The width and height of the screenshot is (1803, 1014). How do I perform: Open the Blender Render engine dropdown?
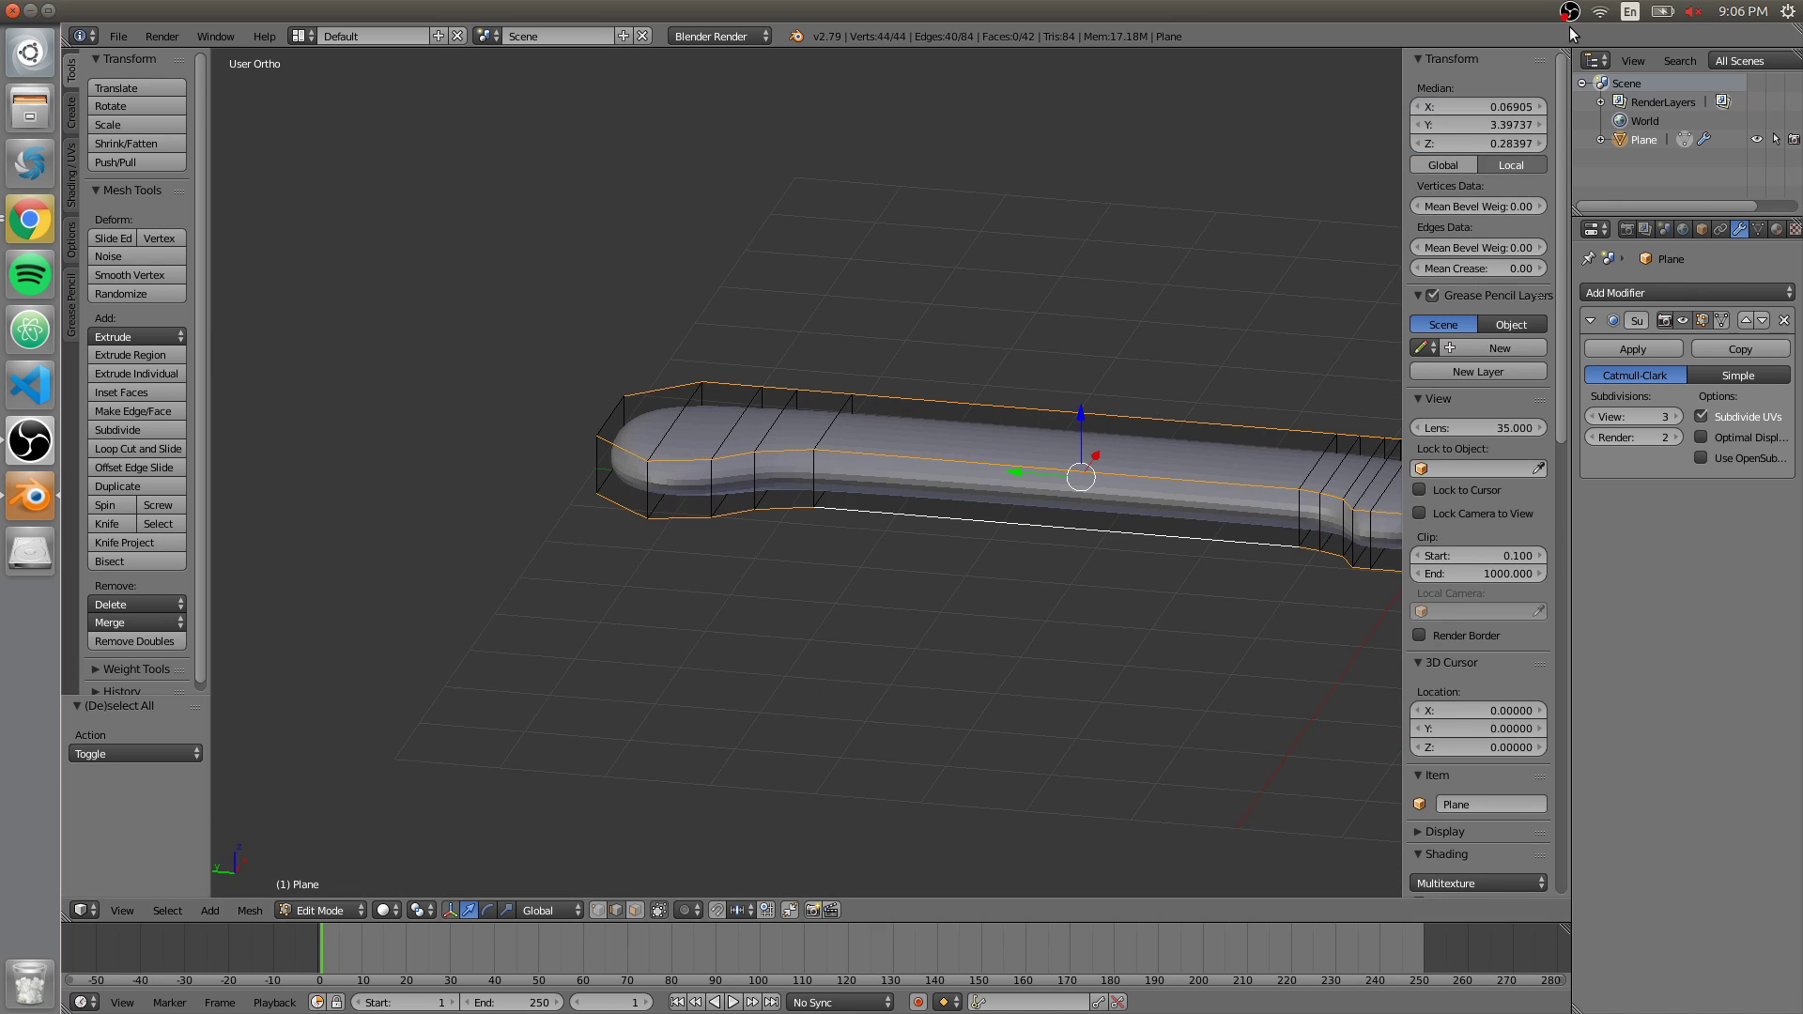point(720,36)
